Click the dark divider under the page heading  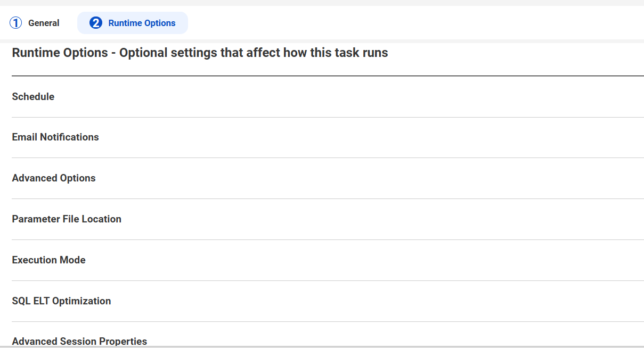point(328,76)
